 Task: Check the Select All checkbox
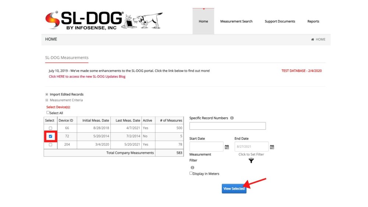pyautogui.click(x=48, y=113)
